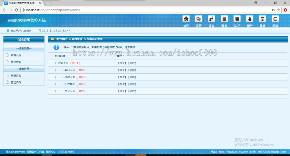Go to 首页 home icon

pyautogui.click(x=186, y=19)
